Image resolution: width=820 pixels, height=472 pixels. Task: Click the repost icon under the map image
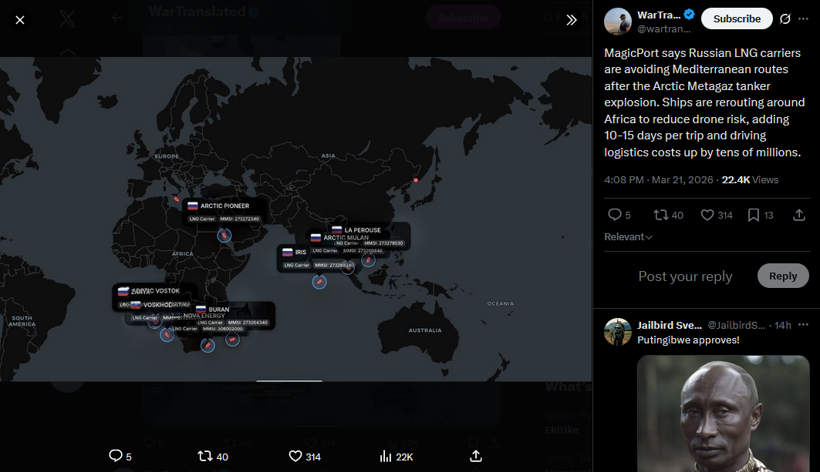[x=213, y=457]
